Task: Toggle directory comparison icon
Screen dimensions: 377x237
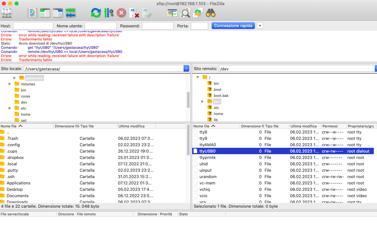Action: (185, 13)
